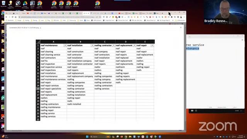Image resolution: width=247 pixels, height=139 pixels.
Task: Select column D header
Action: [x=125, y=42]
